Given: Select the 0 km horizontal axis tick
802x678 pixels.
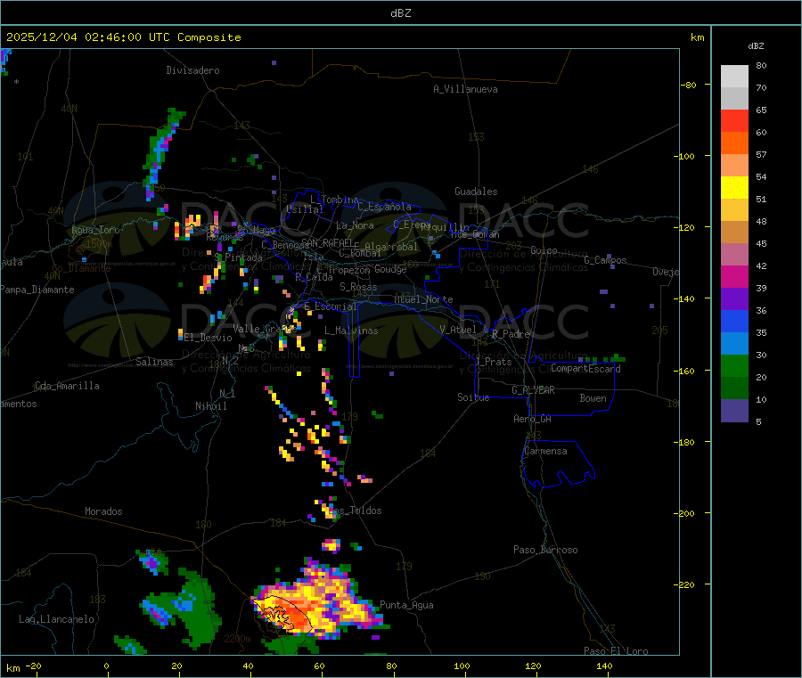Looking at the screenshot, I should tap(106, 666).
